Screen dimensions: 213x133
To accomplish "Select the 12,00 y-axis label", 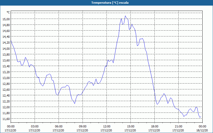I will pyautogui.click(x=6, y=107).
